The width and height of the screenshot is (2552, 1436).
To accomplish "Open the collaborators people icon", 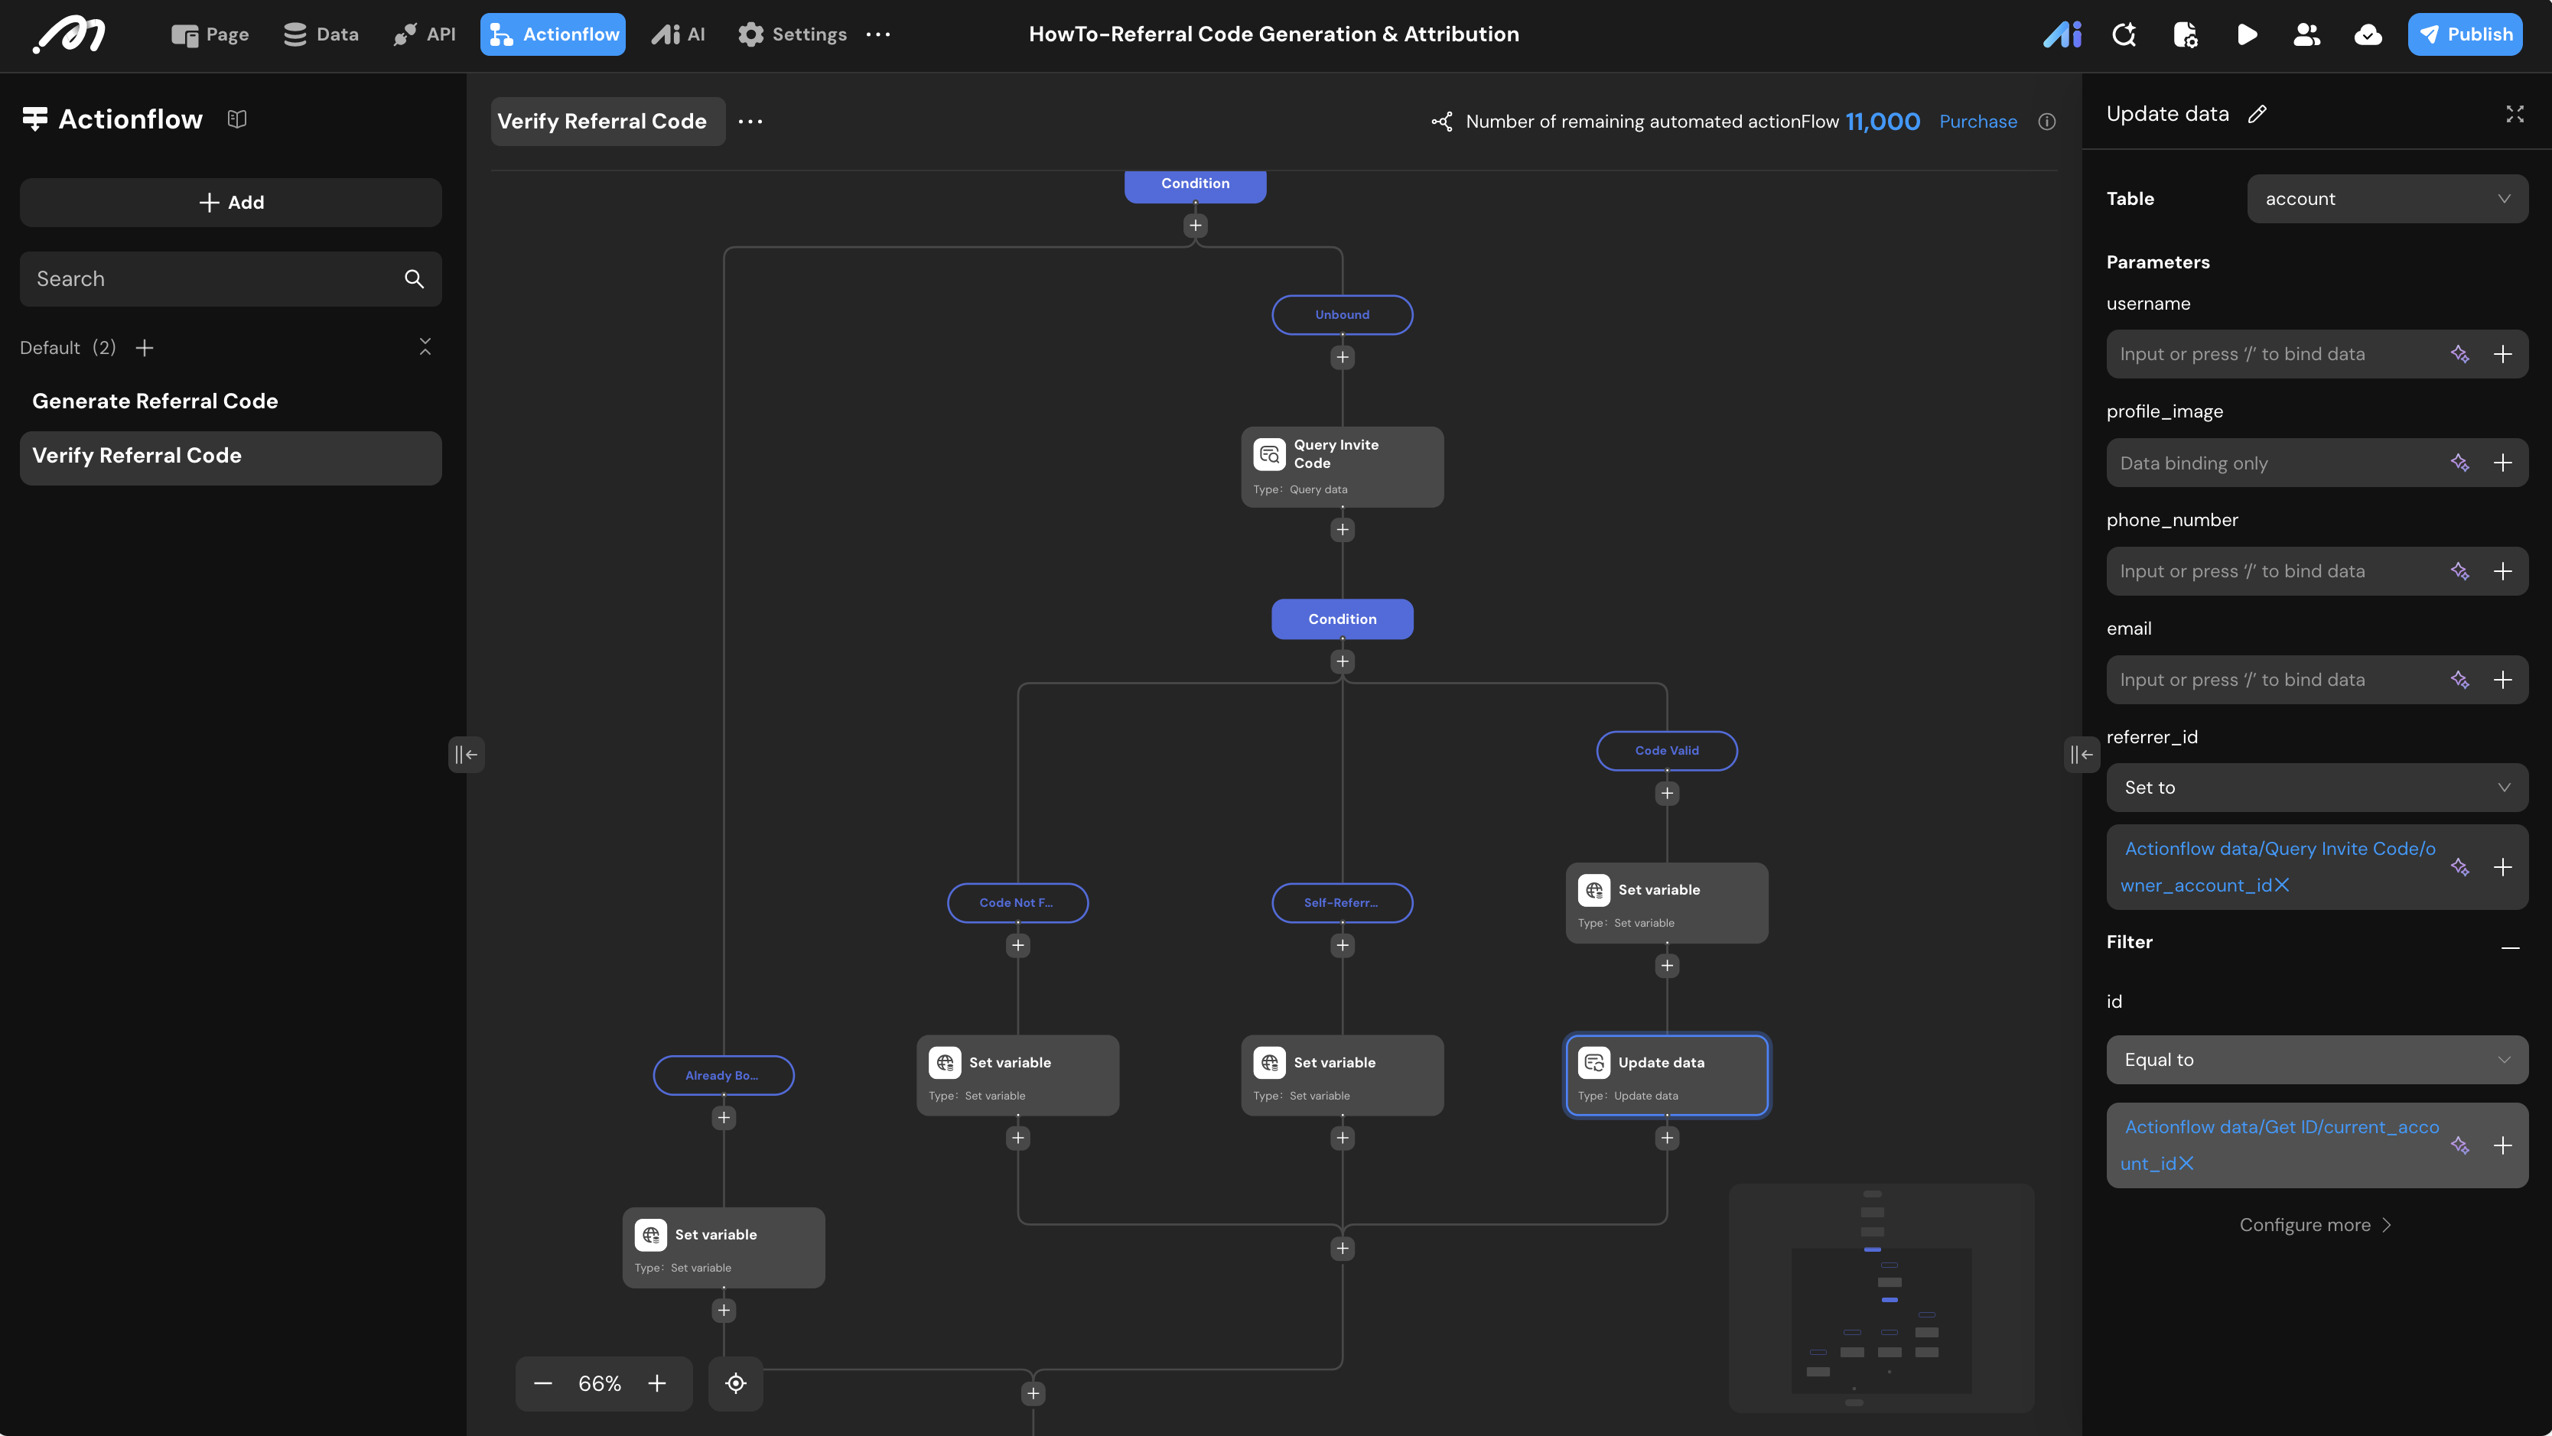I will click(x=2306, y=34).
